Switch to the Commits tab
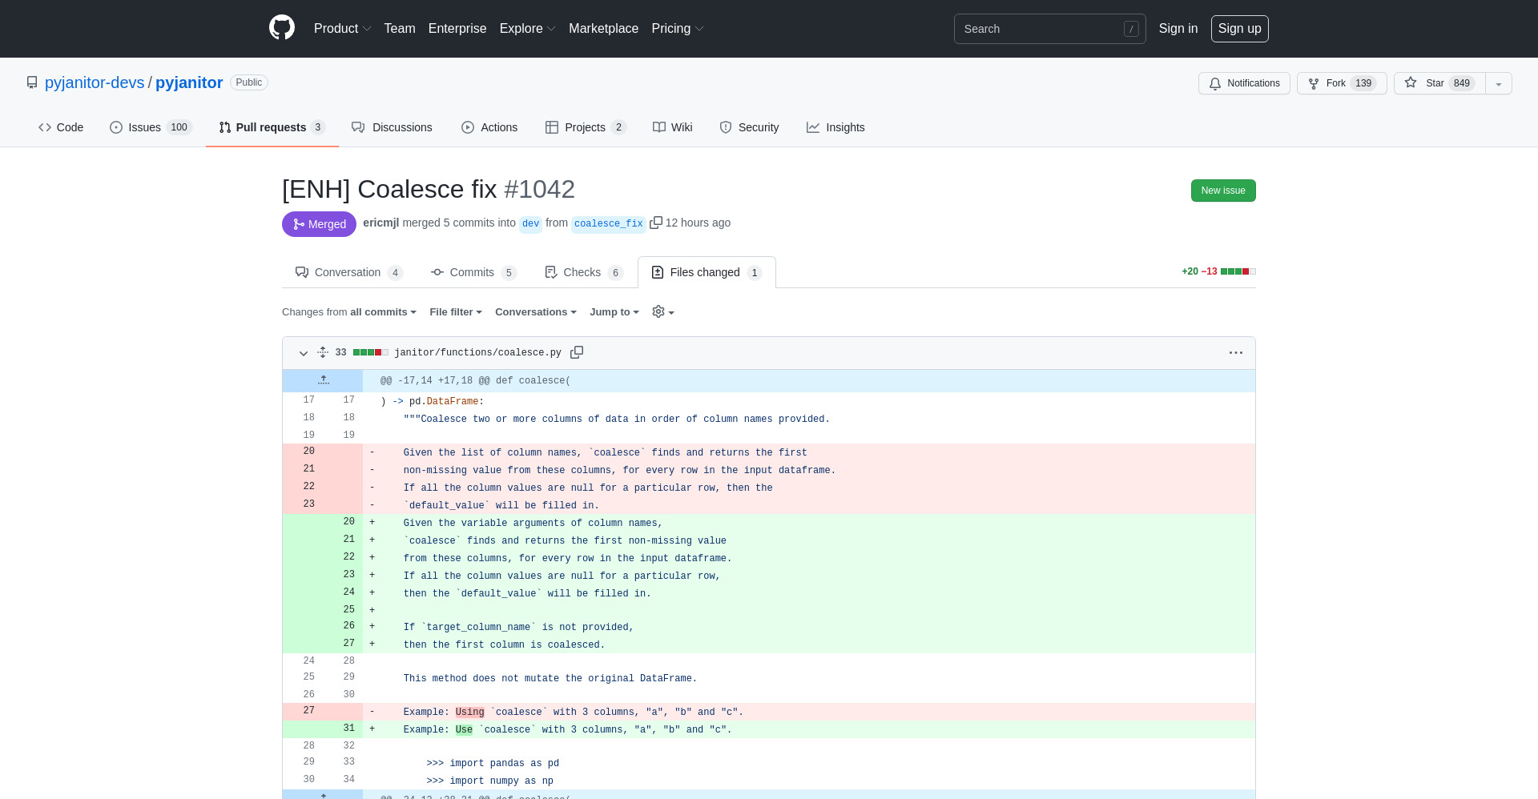Viewport: 1538px width, 799px height. click(x=473, y=272)
